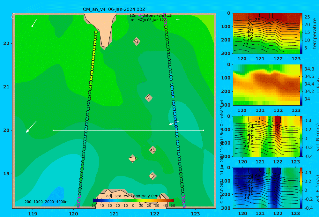Select the magenta drifter legend arrow marker
This screenshot has width=319, height=217.
click(141, 15)
